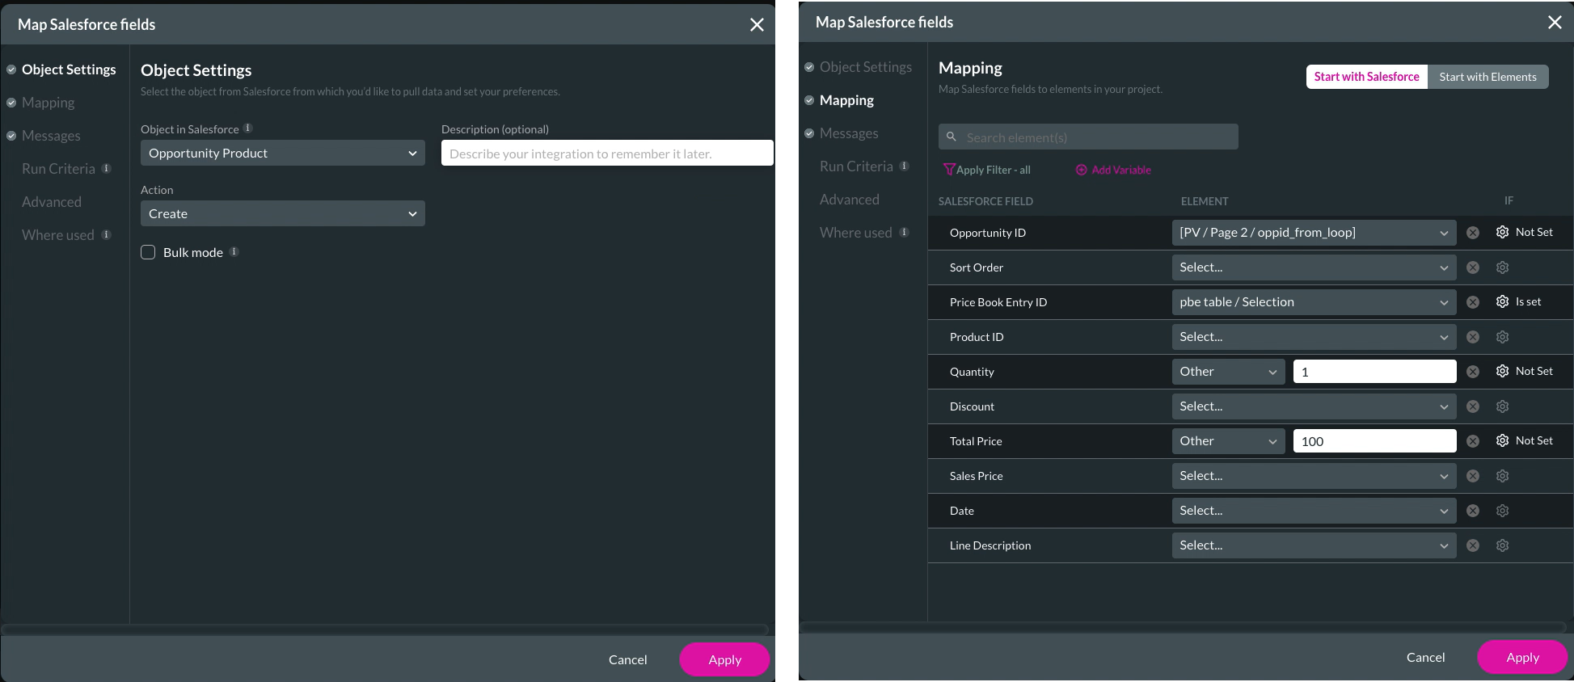The height and width of the screenshot is (682, 1574).
Task: Close the Object Settings window
Action: click(757, 25)
